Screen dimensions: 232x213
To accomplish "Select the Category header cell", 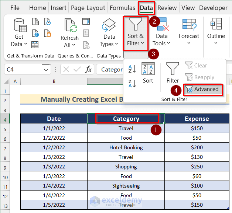I will pos(126,119).
